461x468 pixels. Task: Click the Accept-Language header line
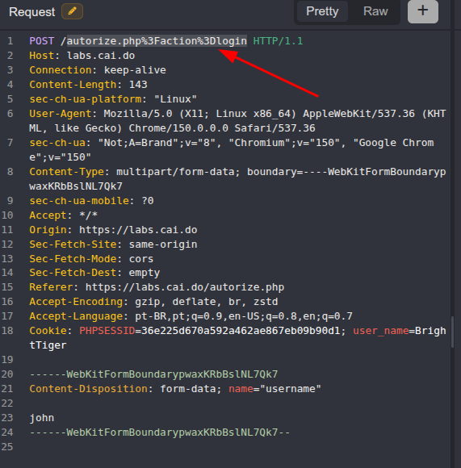click(x=191, y=316)
